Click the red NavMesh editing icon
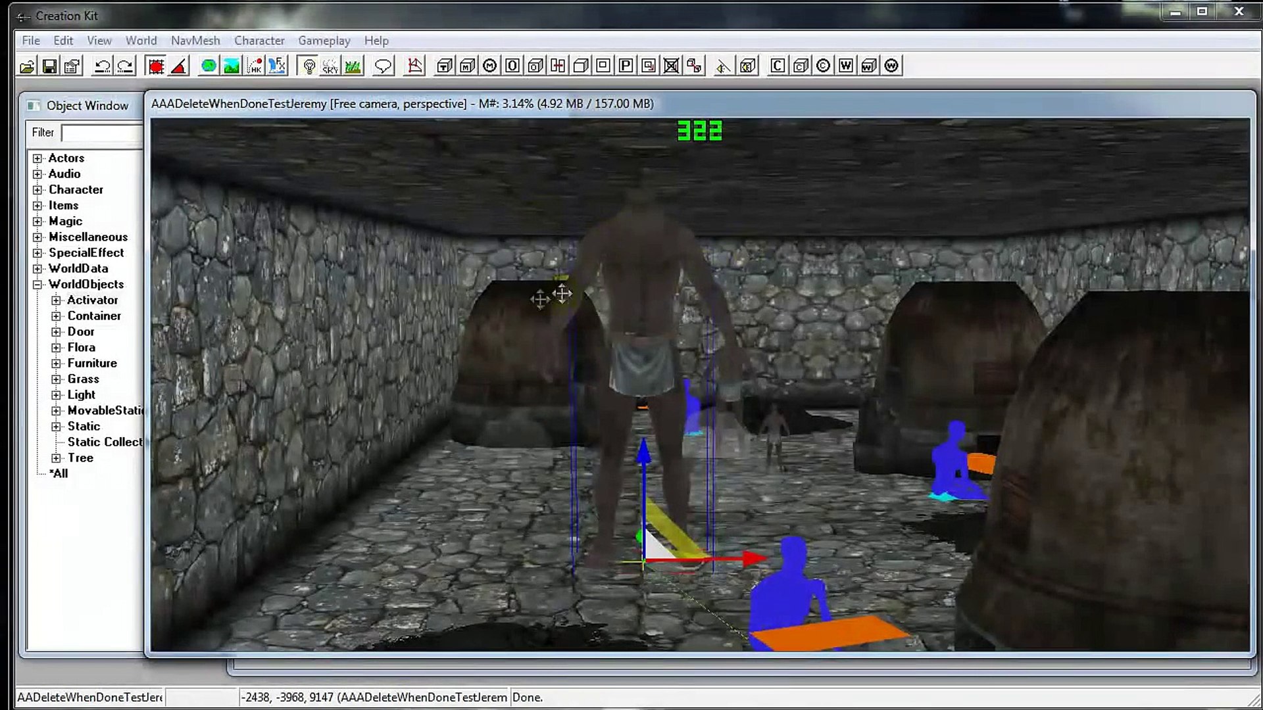Screen dimensions: 1263x710 [x=414, y=66]
